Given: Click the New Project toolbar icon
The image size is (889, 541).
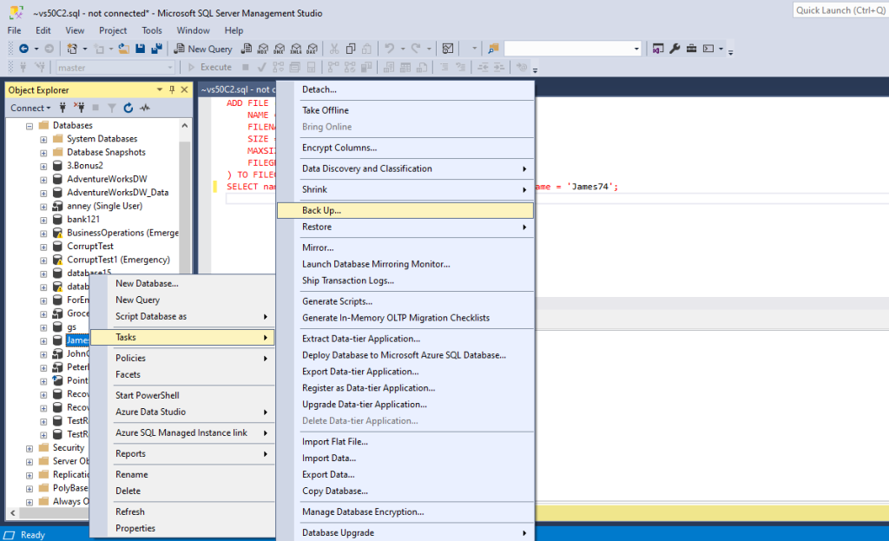Looking at the screenshot, I should point(72,49).
